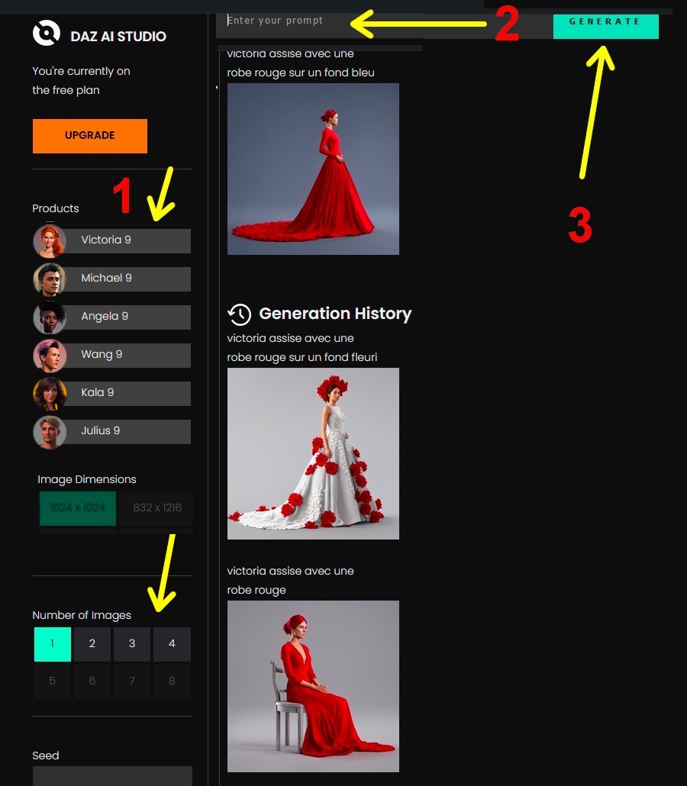Screen dimensions: 687x786
Task: Click the 'You're currently on the free plan' text
Action: pyautogui.click(x=81, y=81)
